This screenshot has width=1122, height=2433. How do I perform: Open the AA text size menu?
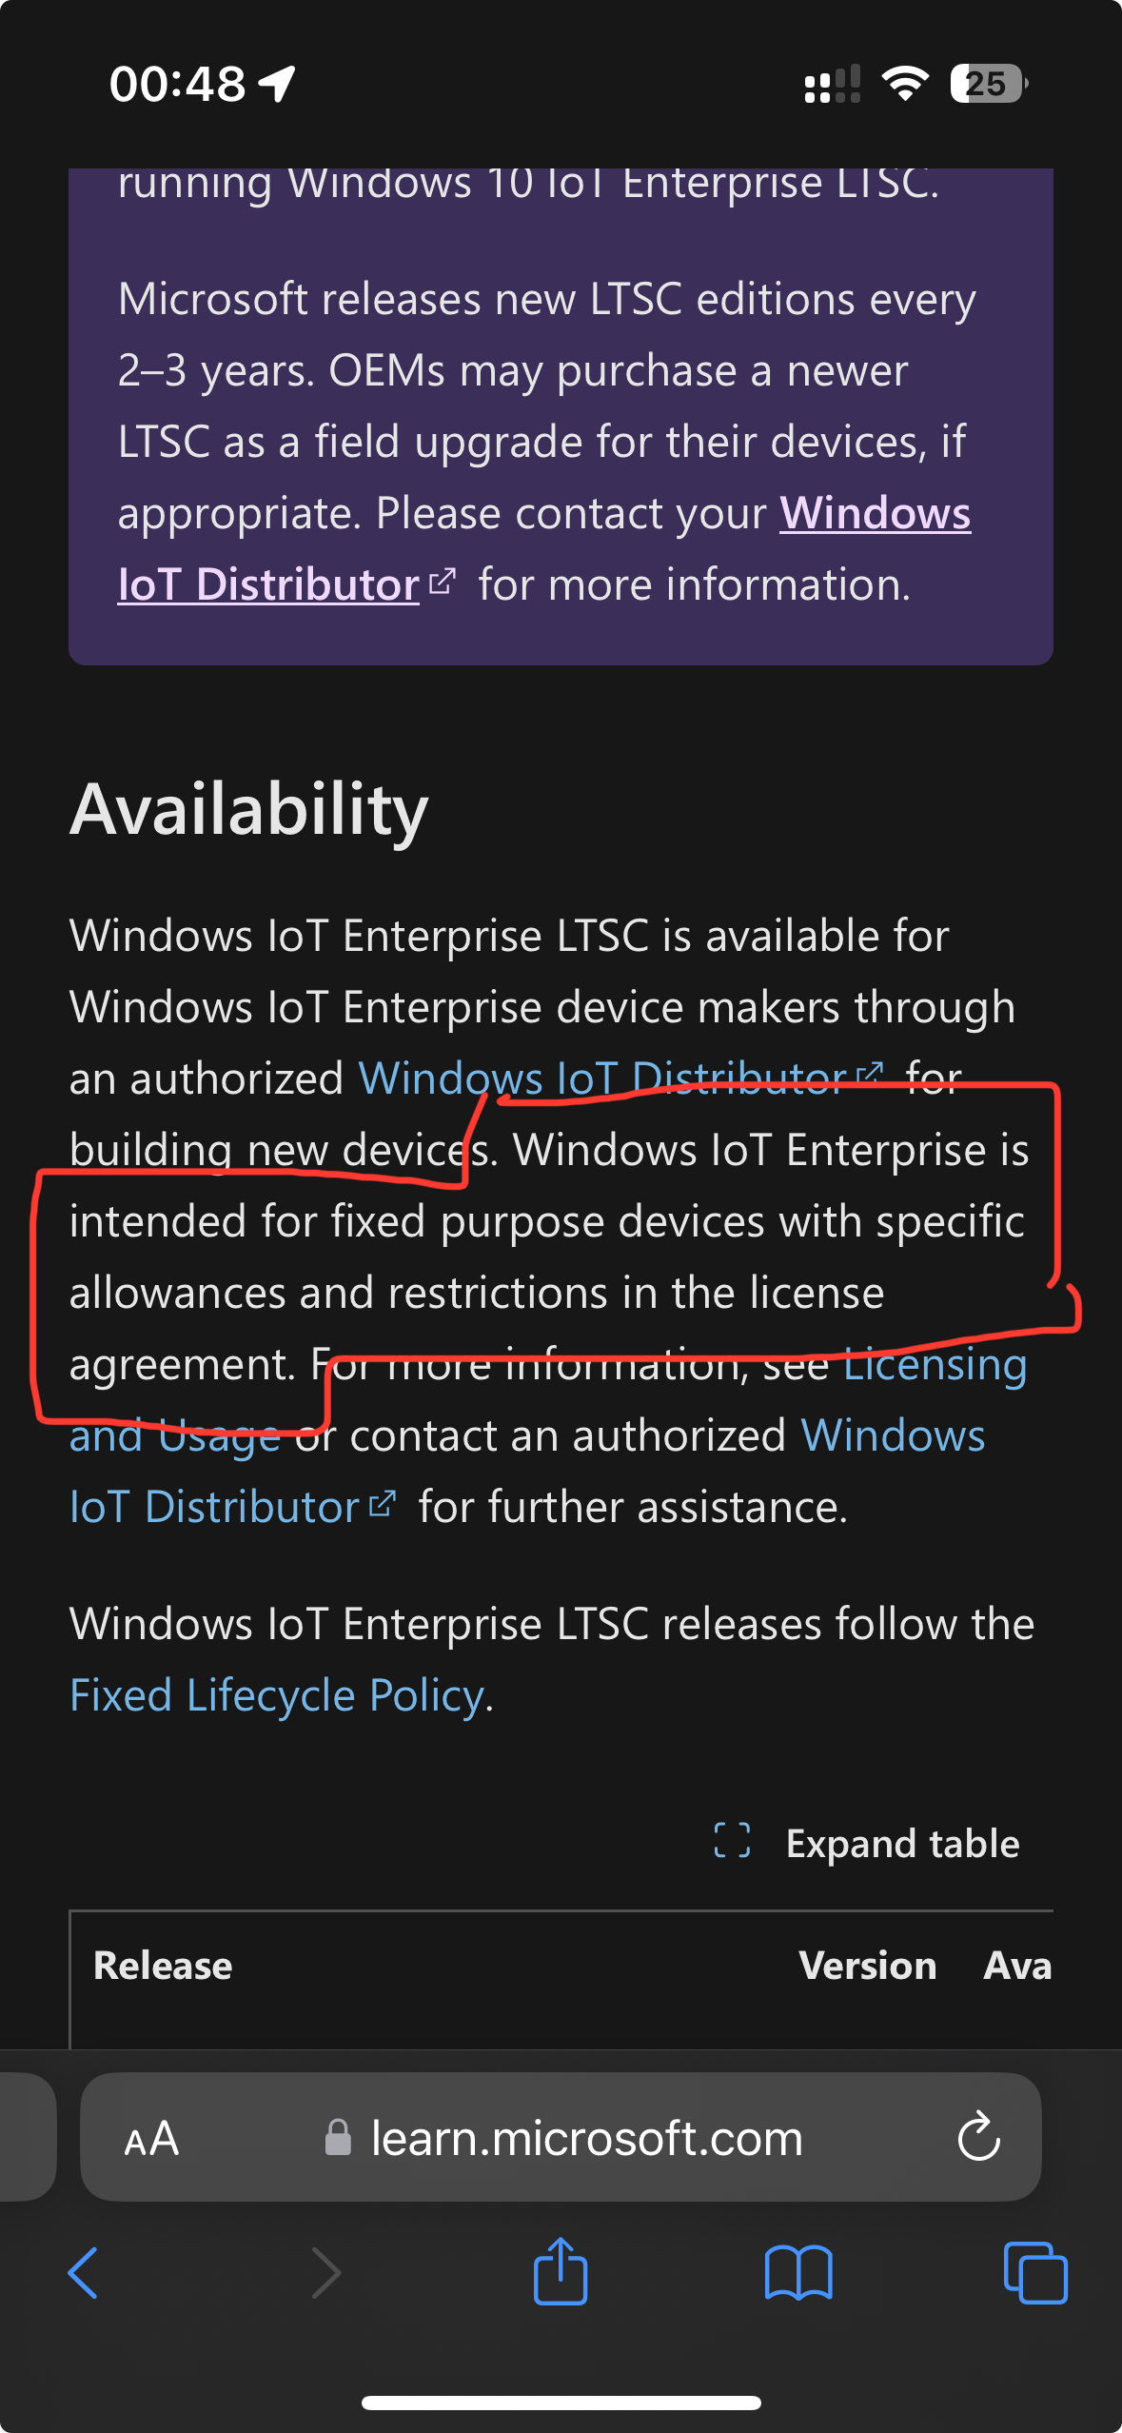click(x=151, y=2139)
